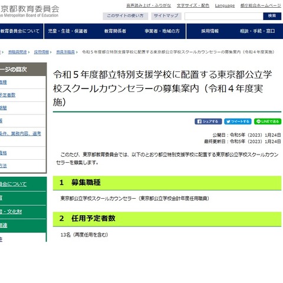
Task: Share the page on Facebook
Action: click(208, 121)
